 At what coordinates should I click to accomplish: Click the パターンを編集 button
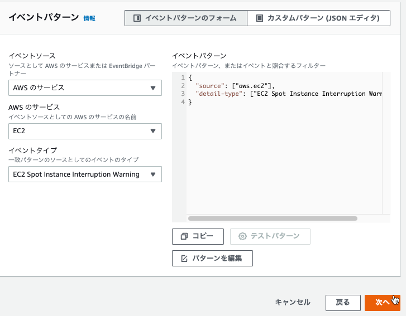[x=212, y=258]
